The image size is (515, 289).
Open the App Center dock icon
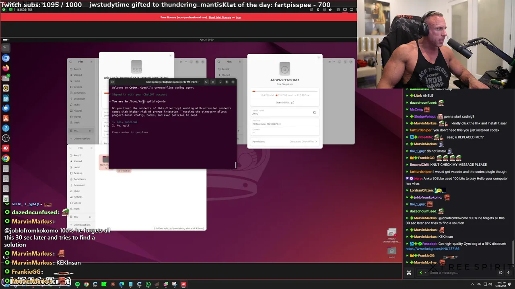click(x=6, y=118)
